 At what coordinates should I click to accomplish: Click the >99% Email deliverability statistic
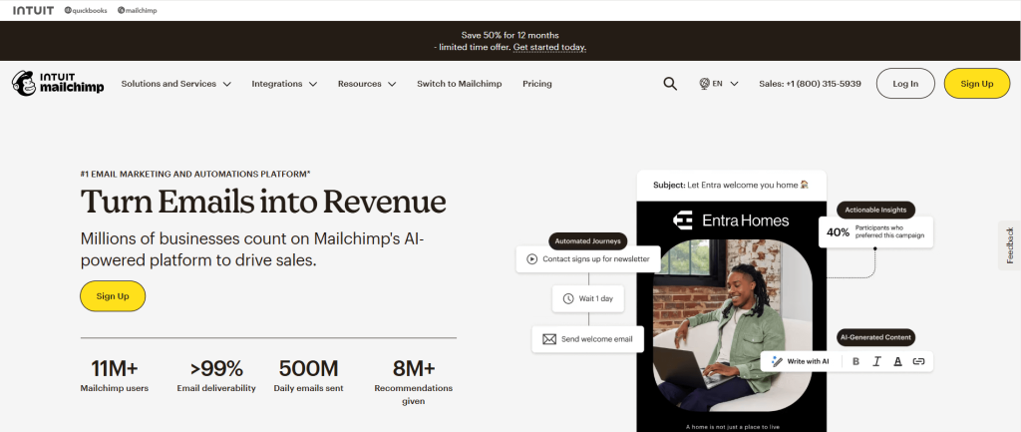pyautogui.click(x=216, y=376)
